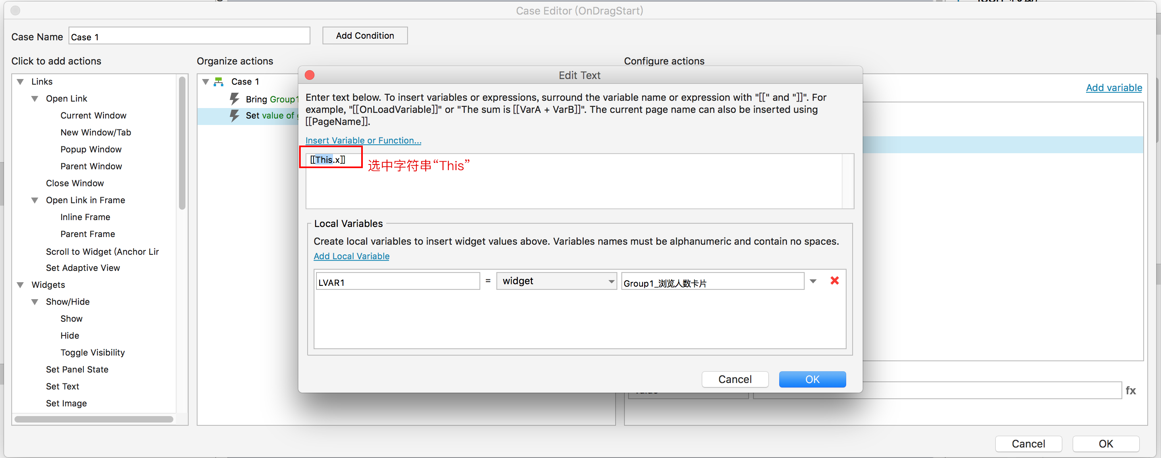Collapse the Show/Hide action group

tap(35, 302)
